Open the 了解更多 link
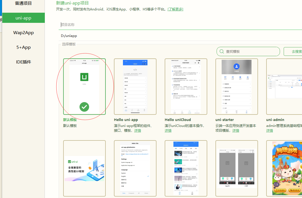The width and height of the screenshot is (302, 198). coord(175,9)
